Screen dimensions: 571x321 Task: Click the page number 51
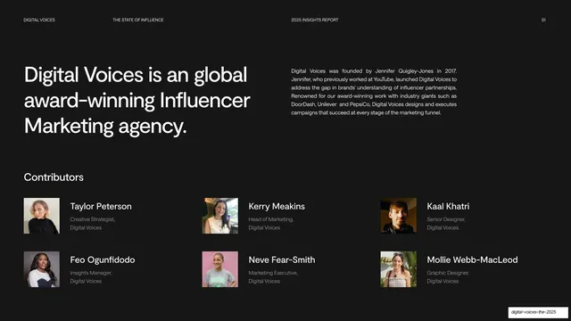(543, 20)
